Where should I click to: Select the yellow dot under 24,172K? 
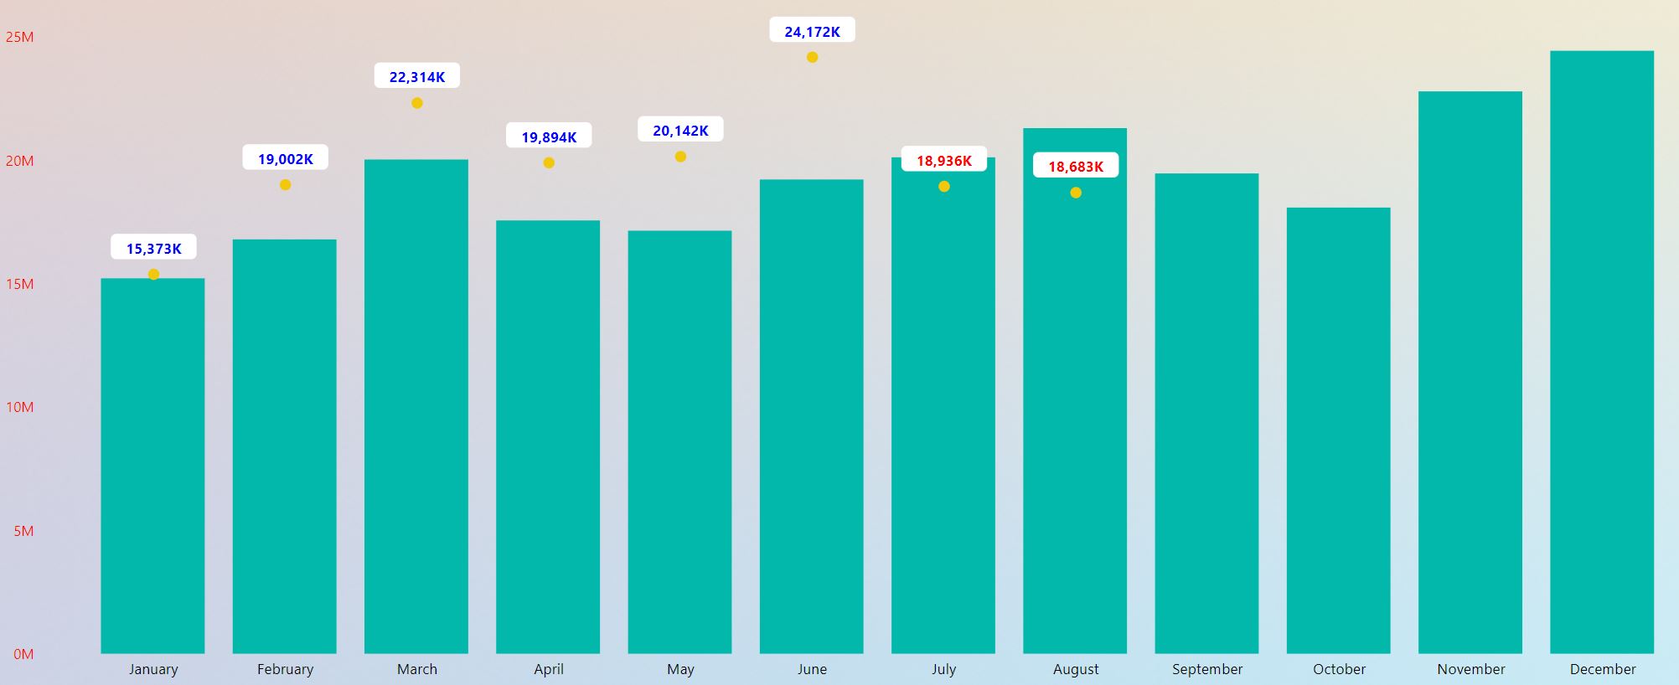tap(813, 57)
